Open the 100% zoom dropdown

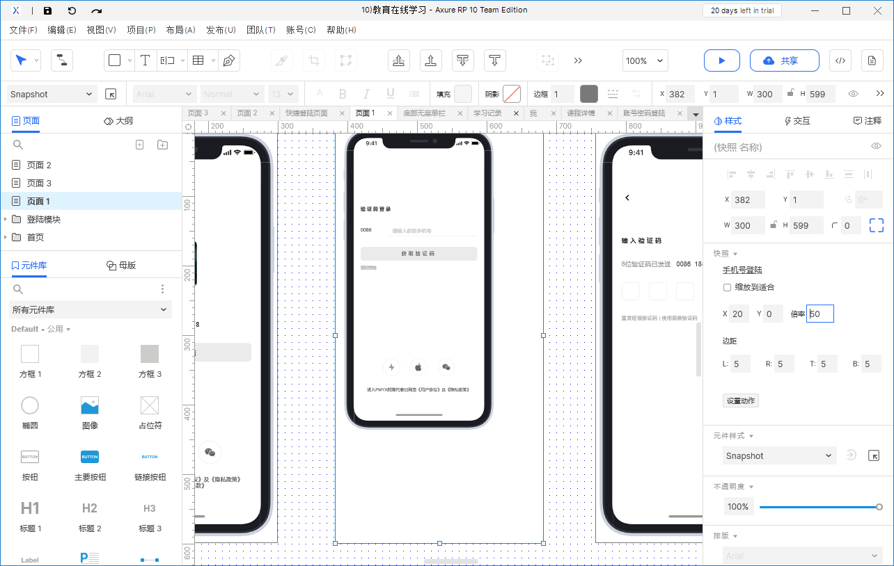tap(645, 60)
